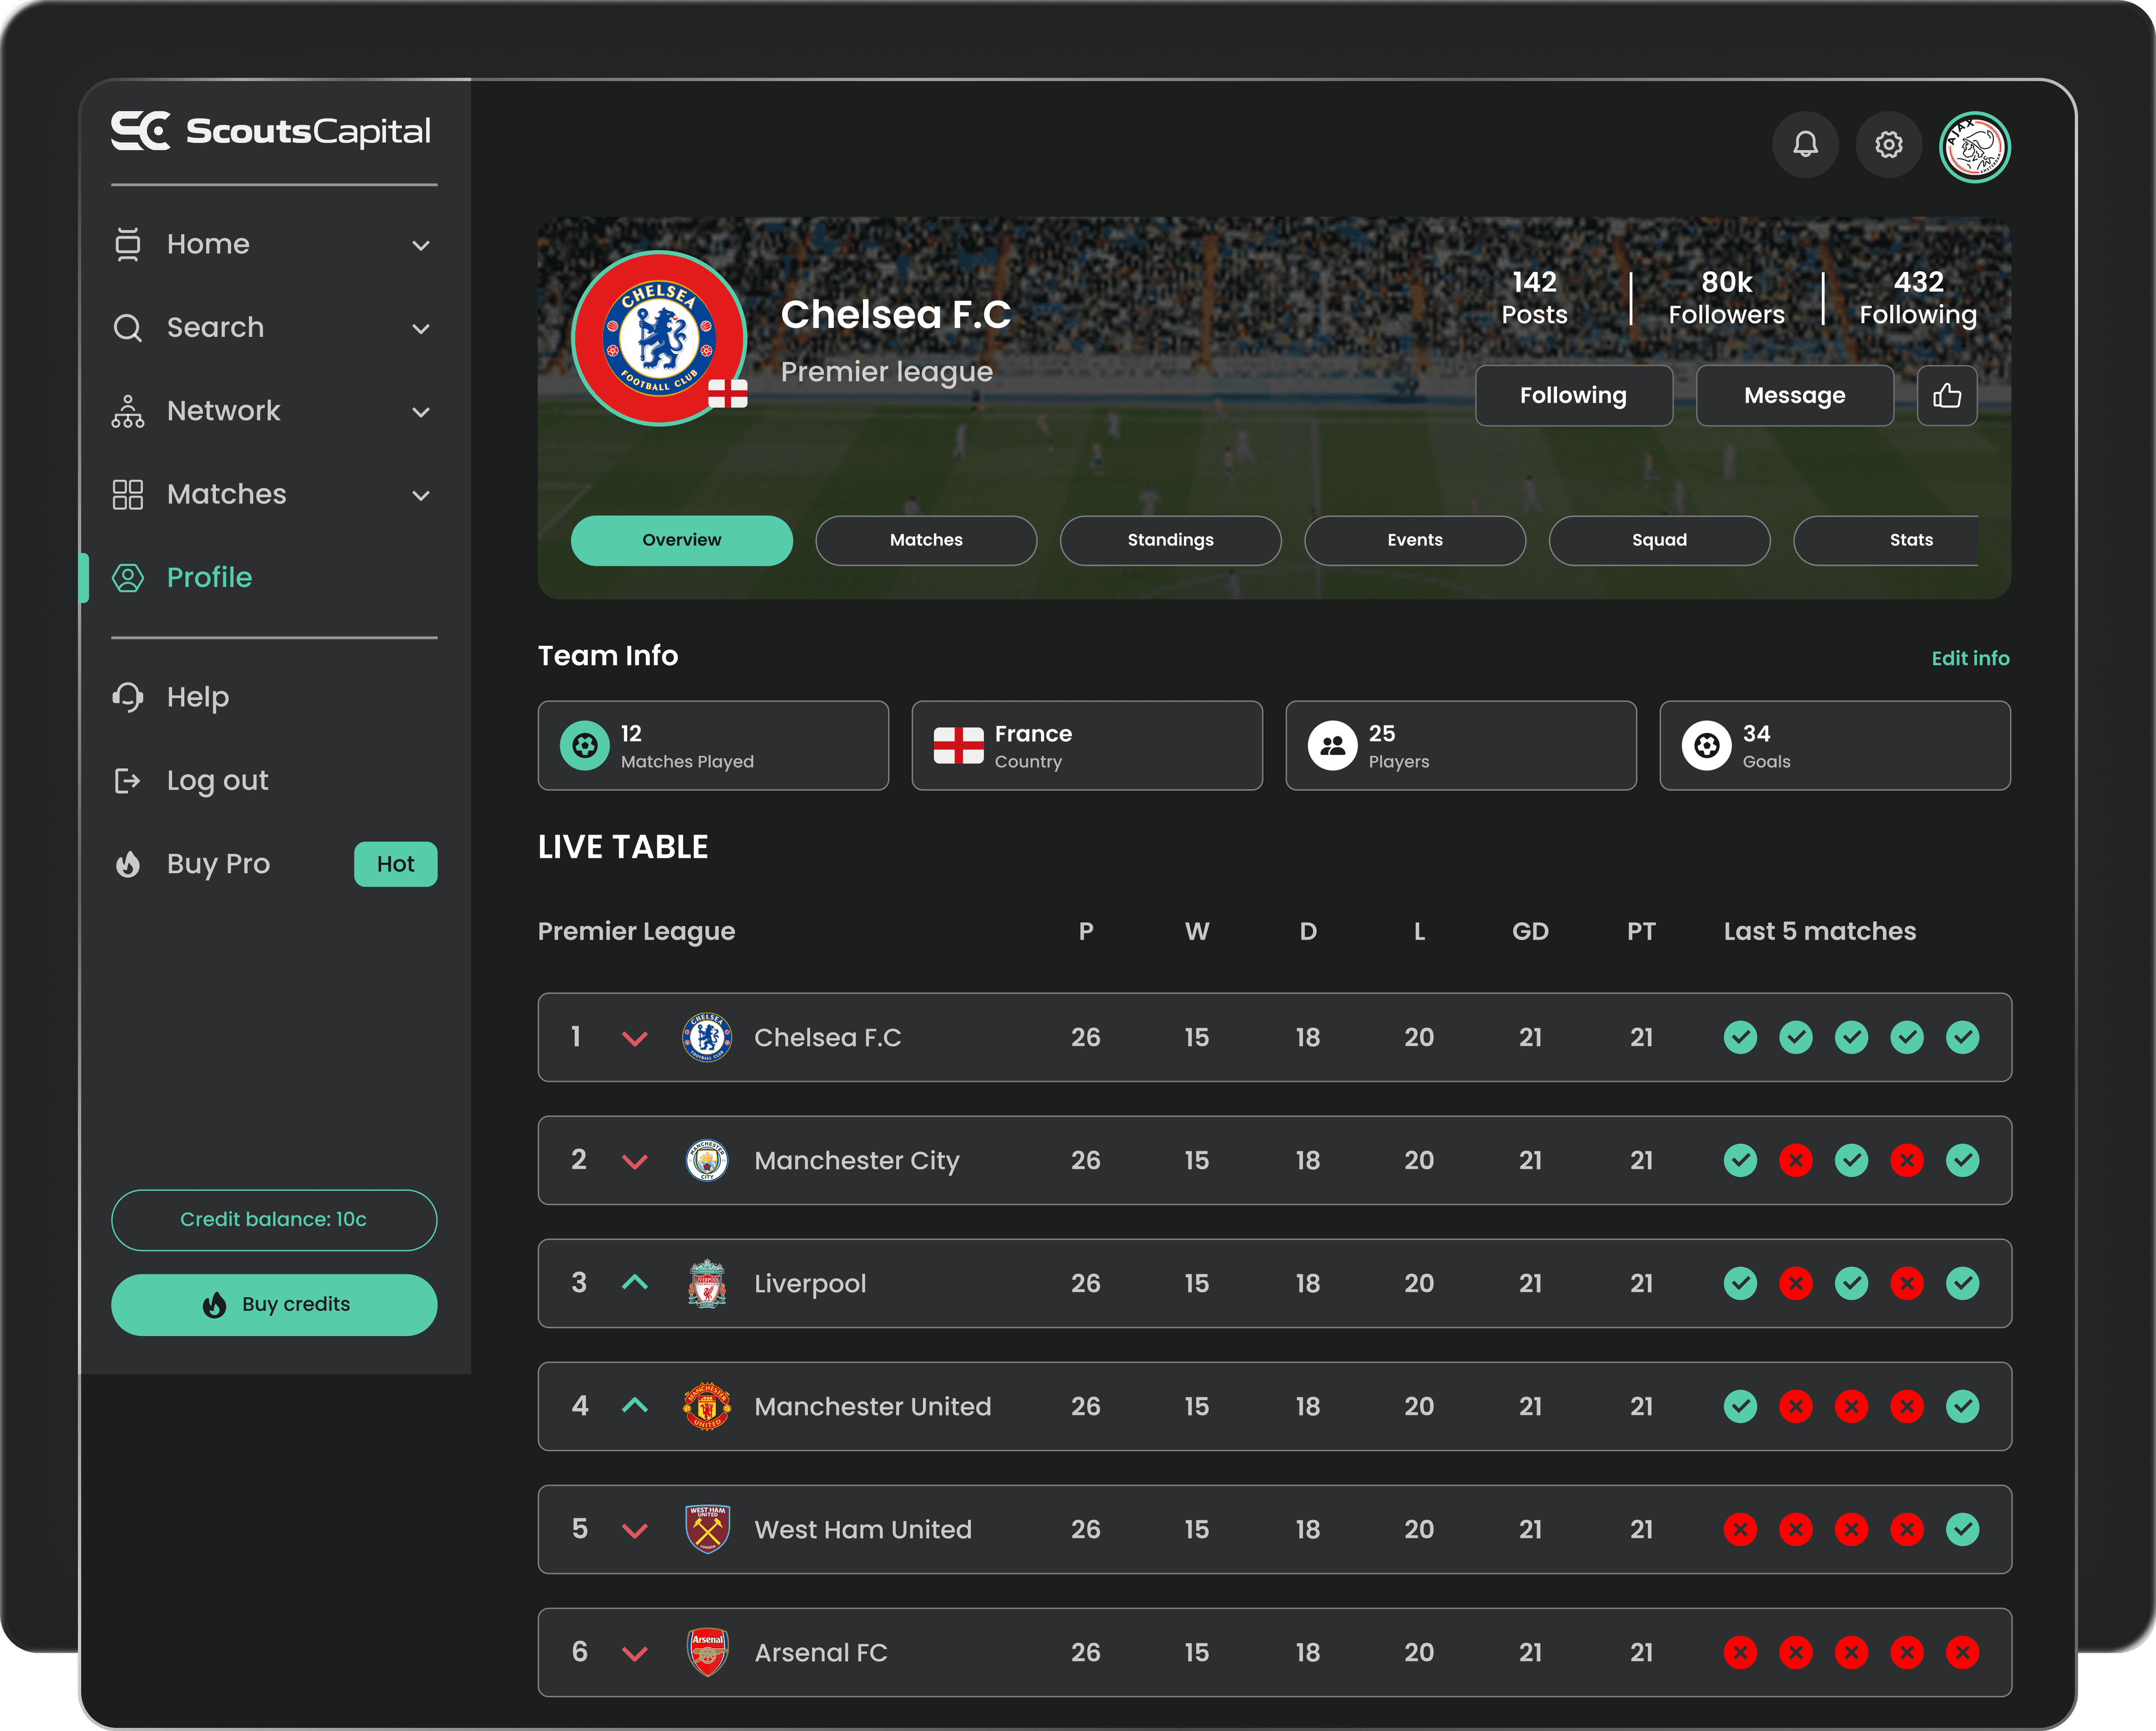Click the thumbs-up like button
The height and width of the screenshot is (1731, 2156).
point(1946,395)
